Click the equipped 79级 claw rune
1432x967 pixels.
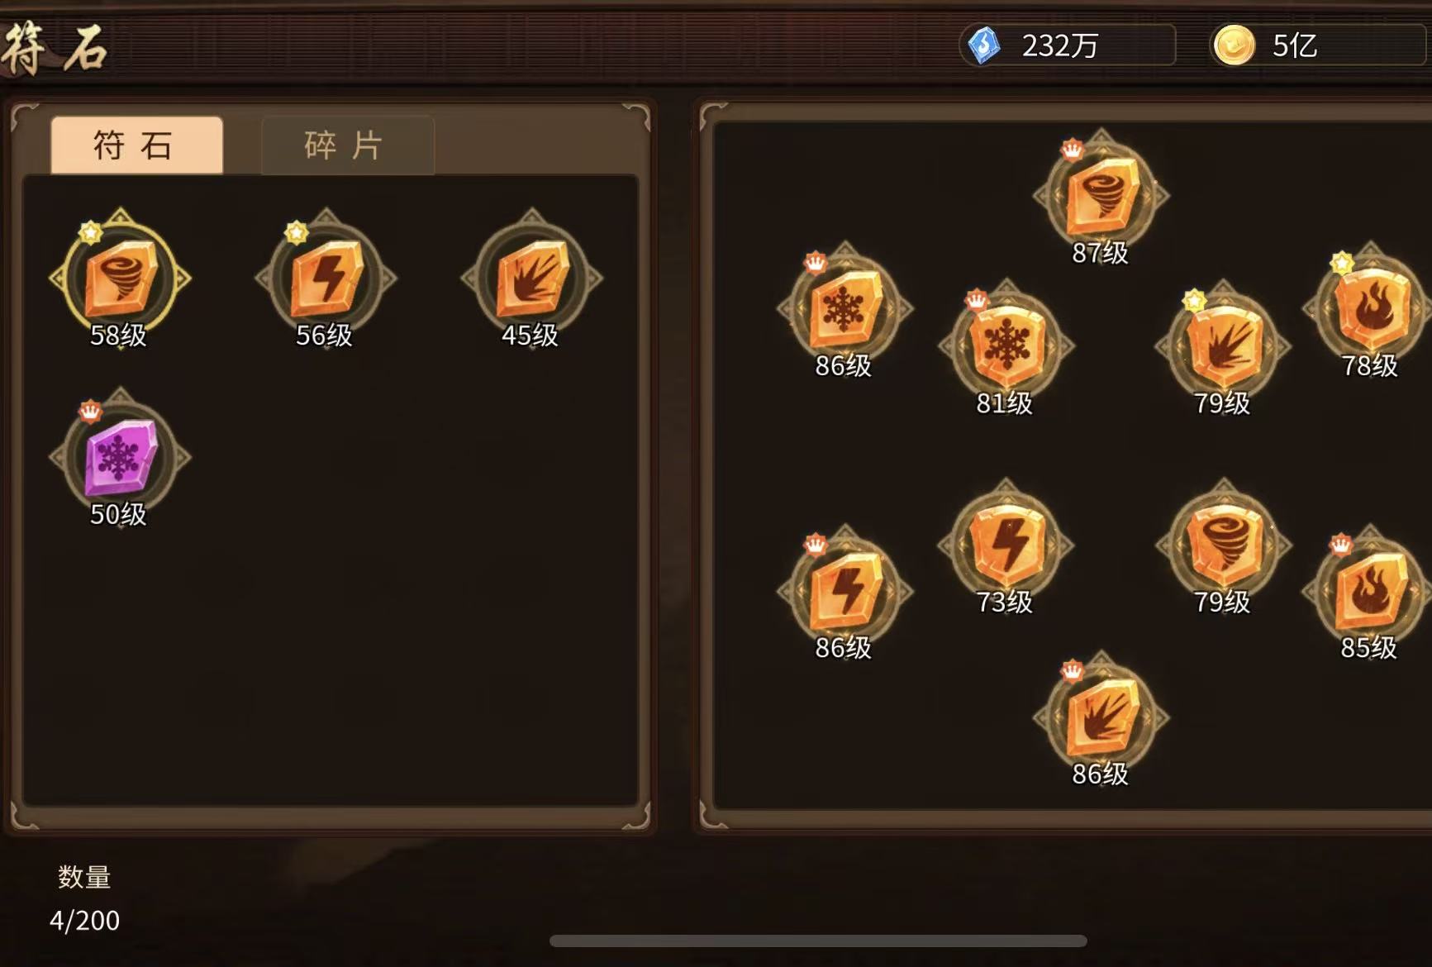(1224, 346)
